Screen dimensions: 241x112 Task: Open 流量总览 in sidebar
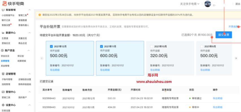click(23, 38)
